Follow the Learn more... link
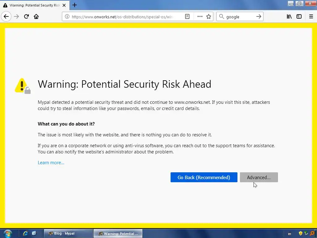This screenshot has height=238, width=317. pyautogui.click(x=51, y=163)
